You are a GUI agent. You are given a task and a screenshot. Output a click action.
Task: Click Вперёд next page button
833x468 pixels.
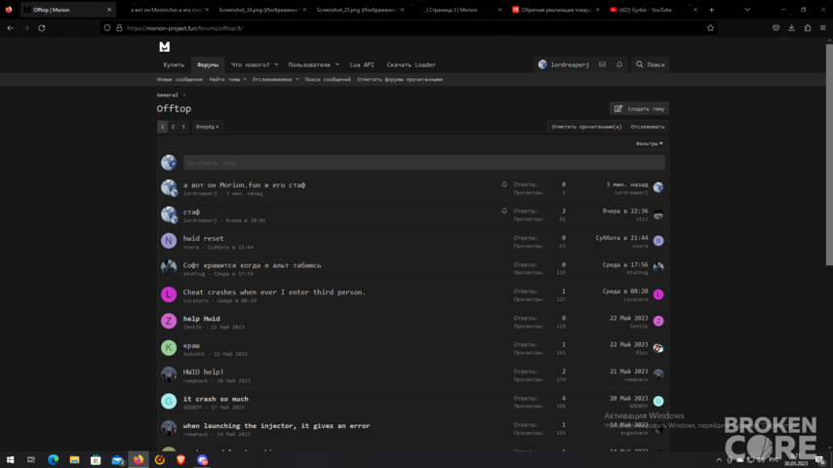pos(207,127)
